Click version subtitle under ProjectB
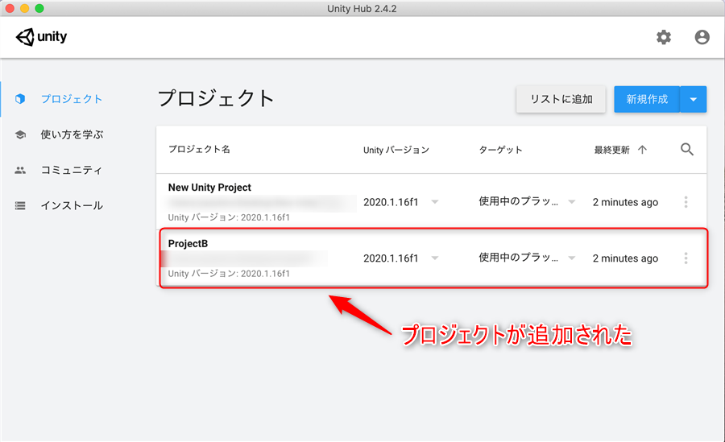The image size is (725, 442). [229, 274]
